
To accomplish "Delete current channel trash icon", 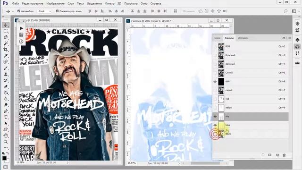I will tap(284, 155).
